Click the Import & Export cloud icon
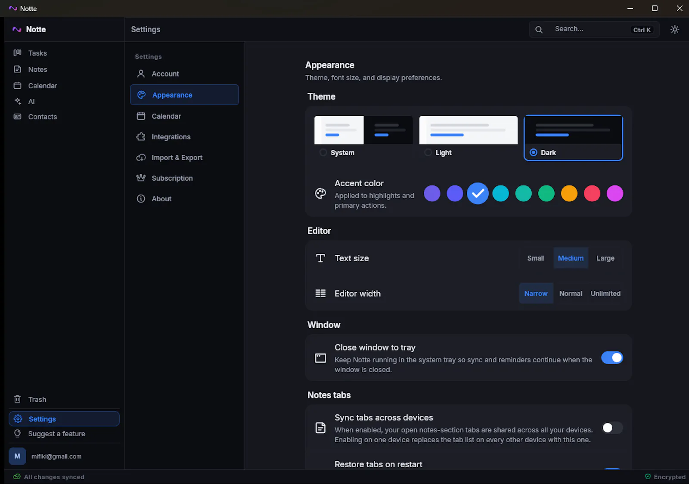This screenshot has width=689, height=484. [141, 157]
